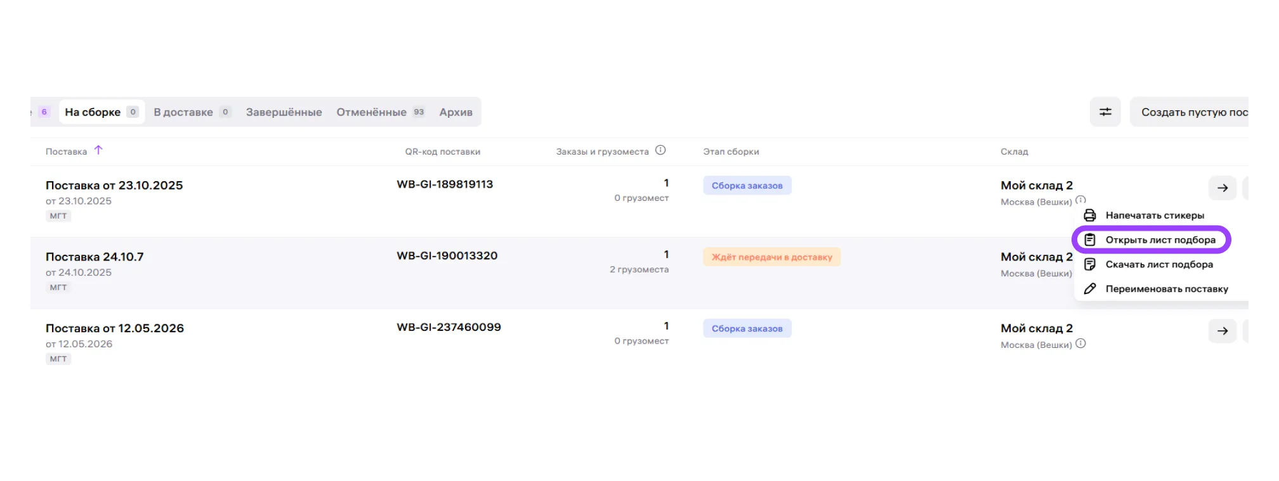Click the Ждёт передачи в доставку status badge

click(x=771, y=257)
